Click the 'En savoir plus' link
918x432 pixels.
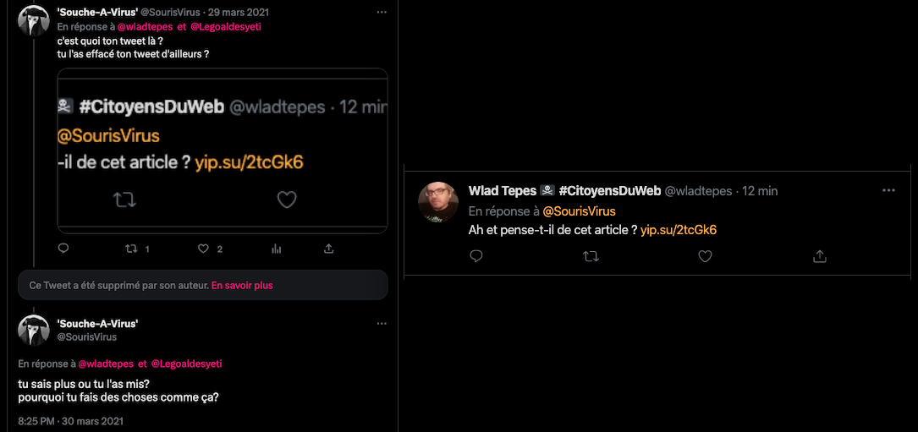242,286
